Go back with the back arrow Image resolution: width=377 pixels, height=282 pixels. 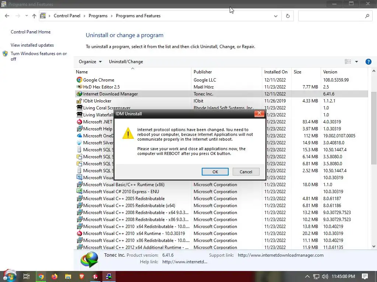pyautogui.click(x=7, y=16)
